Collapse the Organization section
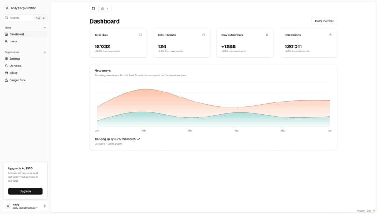 click(45, 52)
